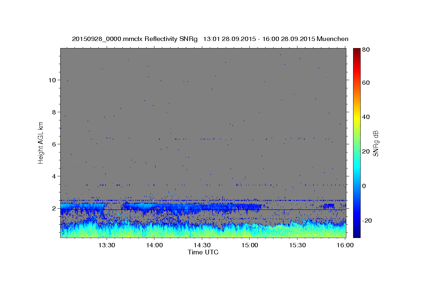Click the colorbar value 20
This screenshot has height=285, width=428.
point(366,152)
